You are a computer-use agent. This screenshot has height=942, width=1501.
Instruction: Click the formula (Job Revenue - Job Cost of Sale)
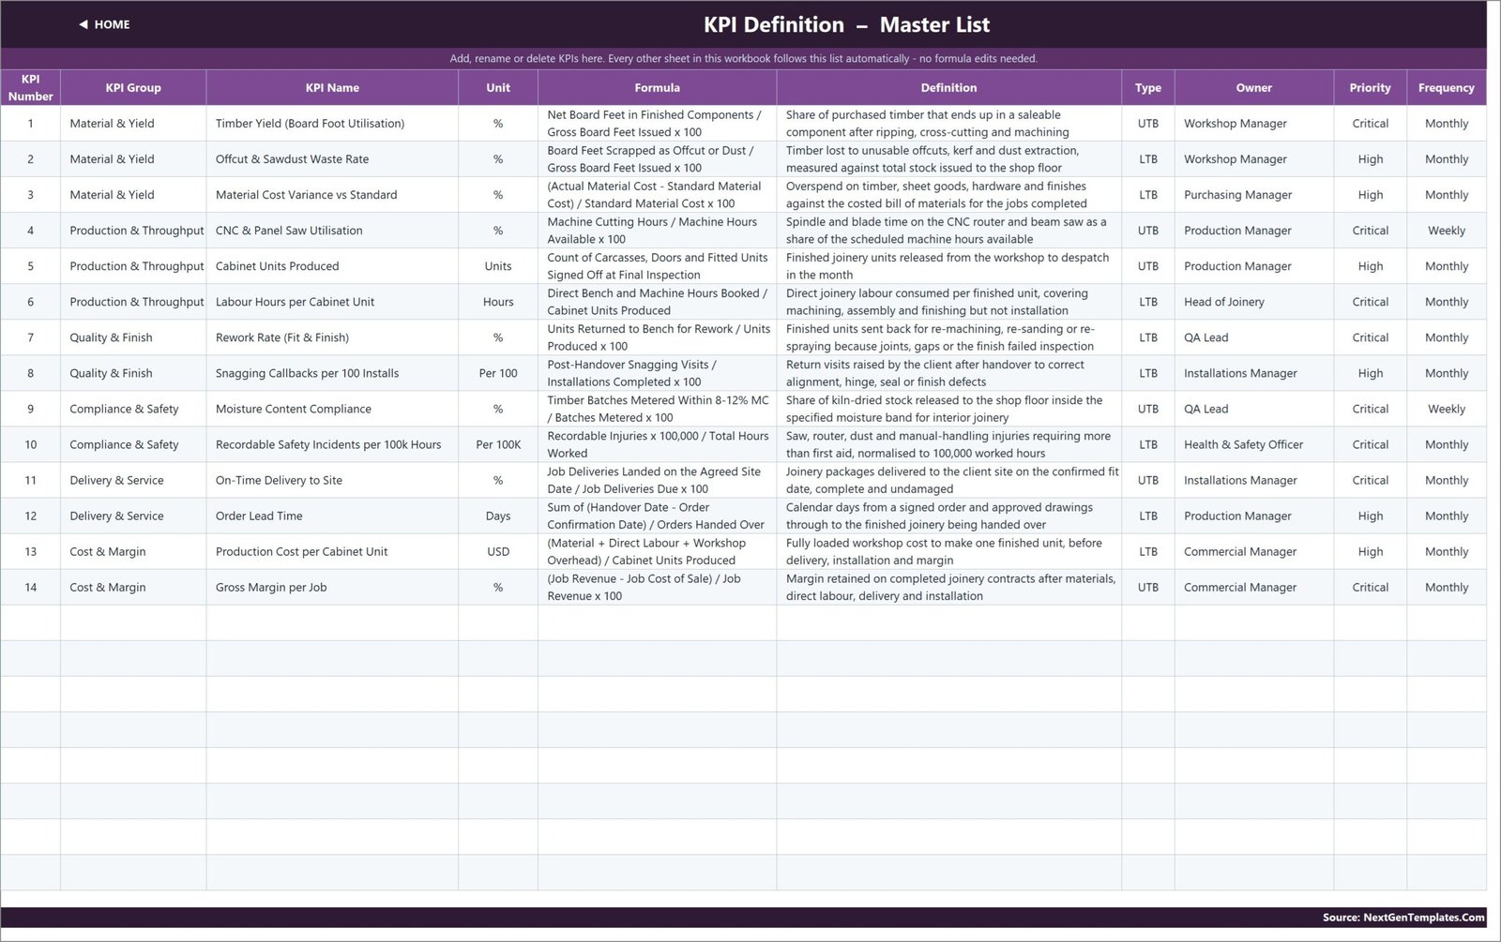click(x=657, y=587)
